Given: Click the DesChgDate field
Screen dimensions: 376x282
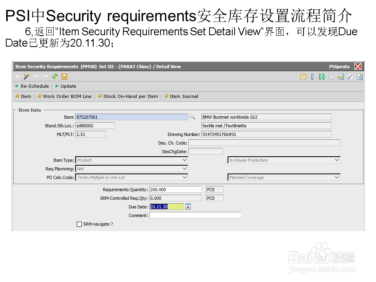Looking at the screenshot, I should [206, 152].
